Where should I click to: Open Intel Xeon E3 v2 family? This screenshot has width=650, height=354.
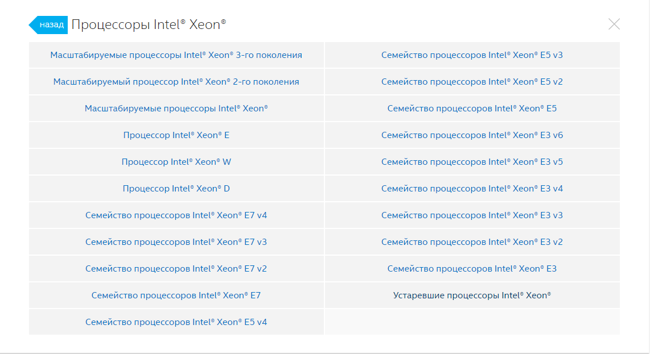pyautogui.click(x=472, y=242)
